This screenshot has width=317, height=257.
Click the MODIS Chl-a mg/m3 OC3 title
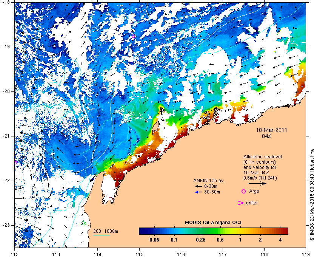click(x=213, y=223)
